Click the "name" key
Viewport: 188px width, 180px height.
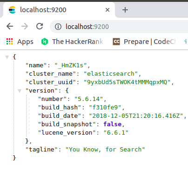[x=36, y=65]
